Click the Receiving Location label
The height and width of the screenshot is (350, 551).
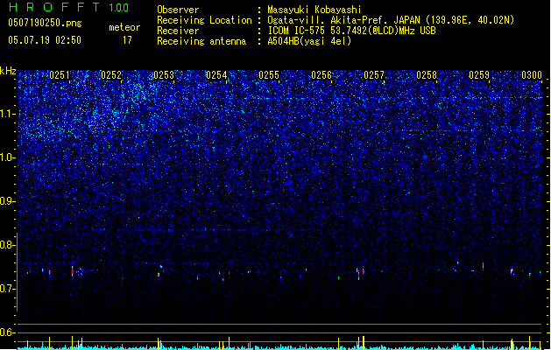coord(204,20)
